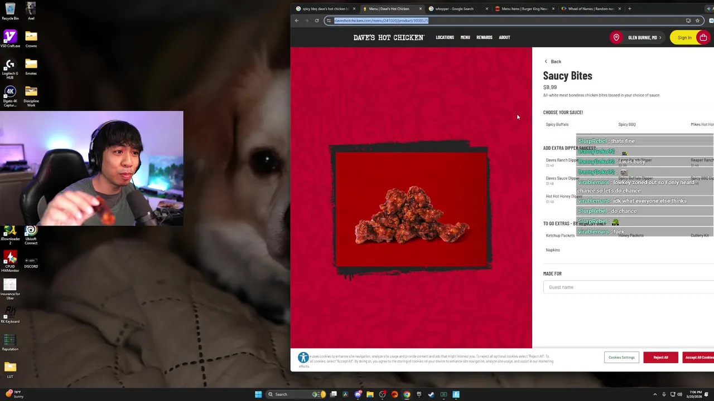The image size is (714, 401).
Task: Select Mikes Hot Honey sauce option
Action: click(702, 124)
